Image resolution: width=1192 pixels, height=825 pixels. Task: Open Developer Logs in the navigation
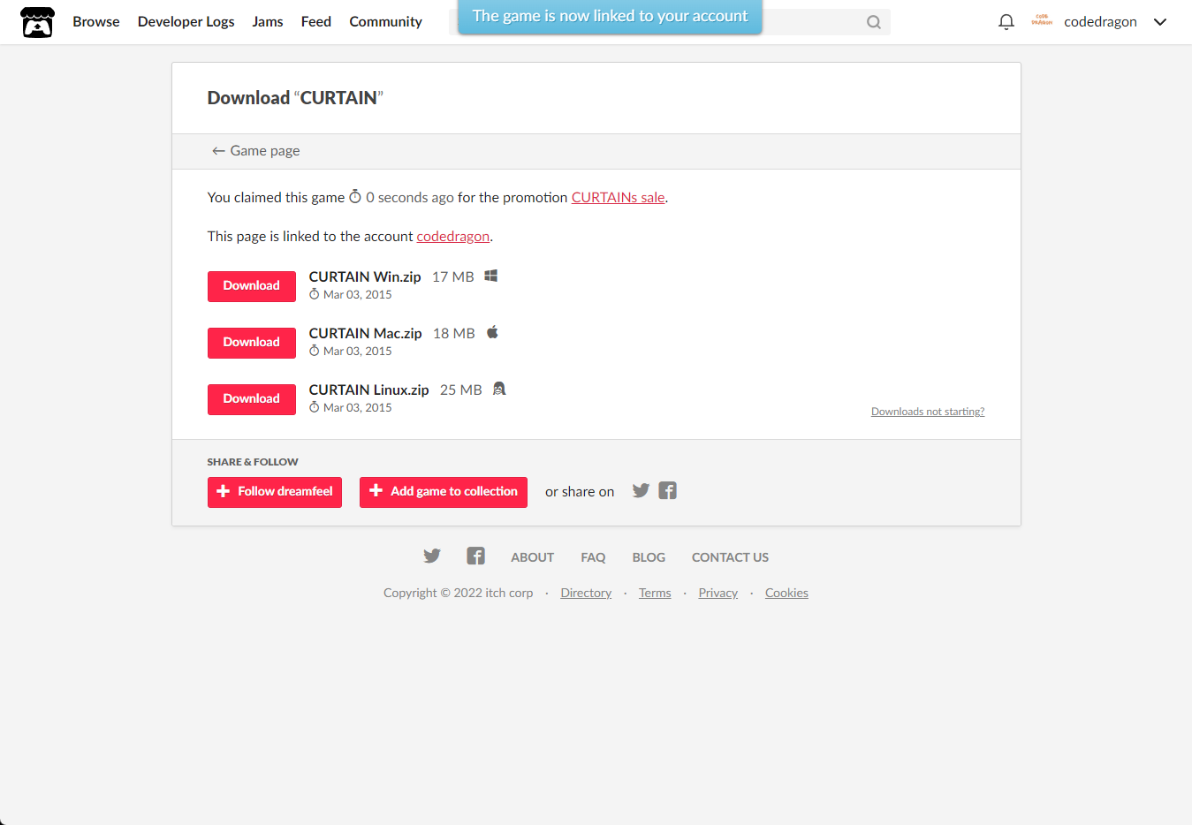pos(186,22)
